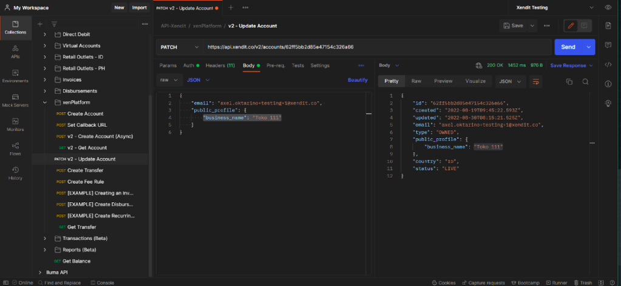Expand the Virtual Accounts folder
This screenshot has height=286, width=621.
44,46
